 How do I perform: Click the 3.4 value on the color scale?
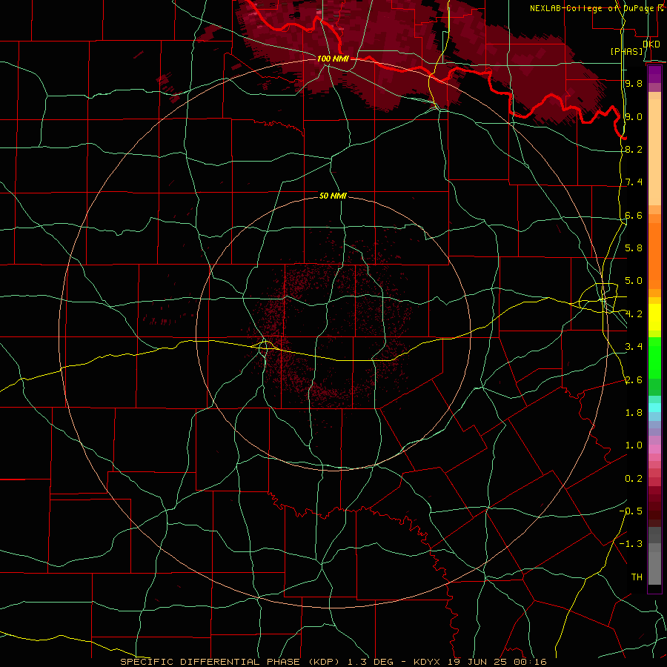(634, 347)
